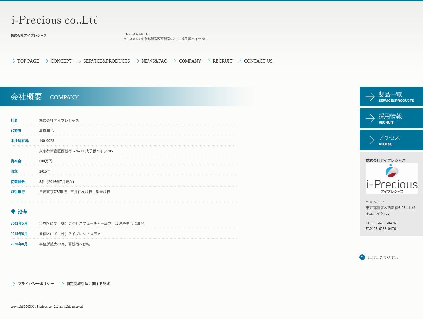
Task: Click the arrow icon beside SERVICE&PRODUCTS
Action: (x=79, y=61)
